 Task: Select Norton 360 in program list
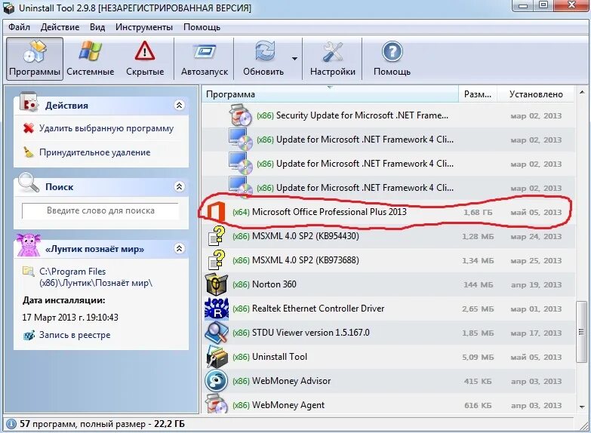coord(388,284)
